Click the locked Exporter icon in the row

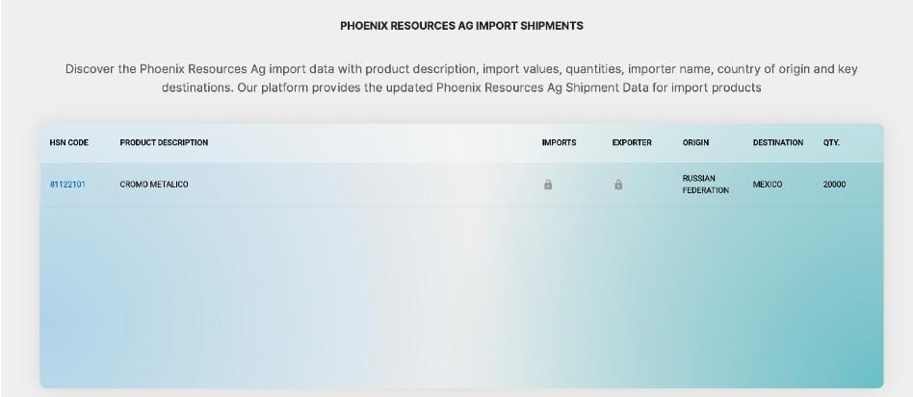pos(618,185)
